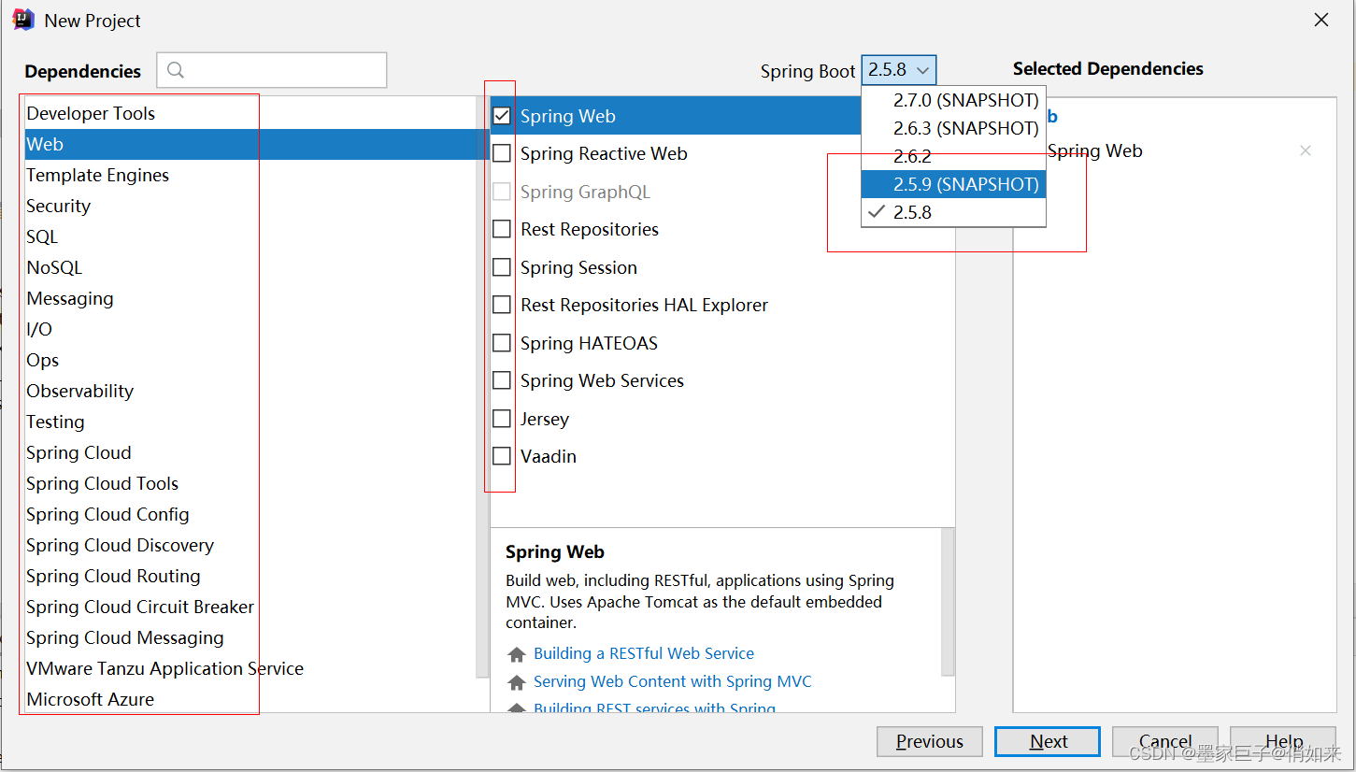Focus the Dependencies search field
The height and width of the screenshot is (772, 1356).
pos(272,70)
